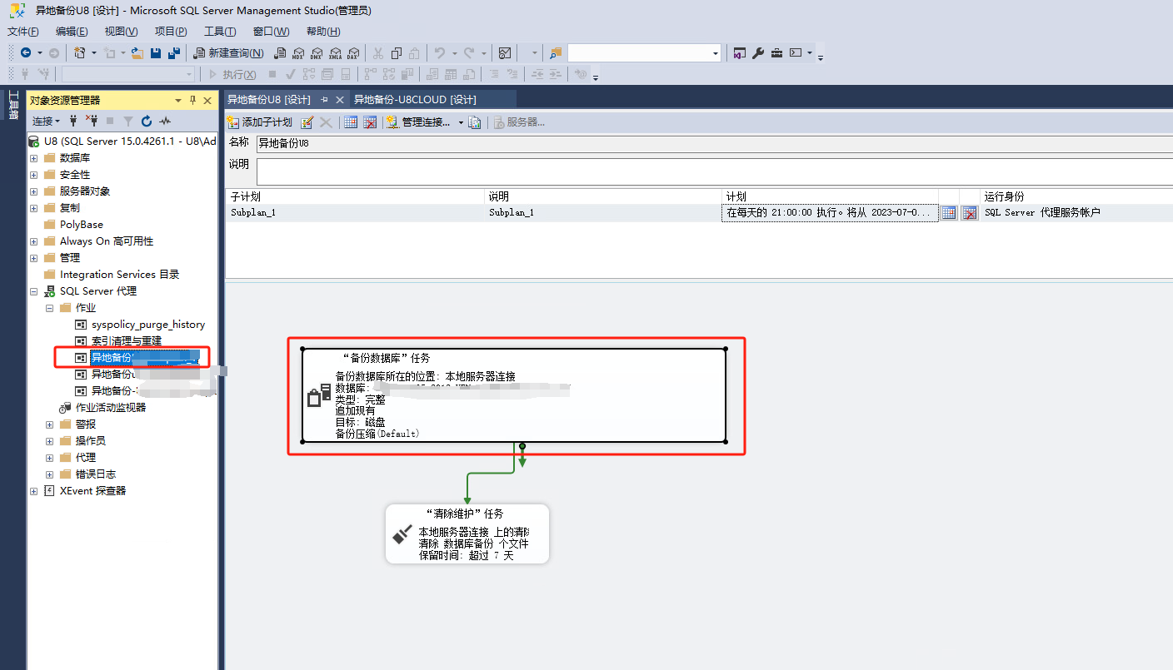This screenshot has width=1173, height=670.
Task: Click the New Project toolbar icon
Action: 80,53
